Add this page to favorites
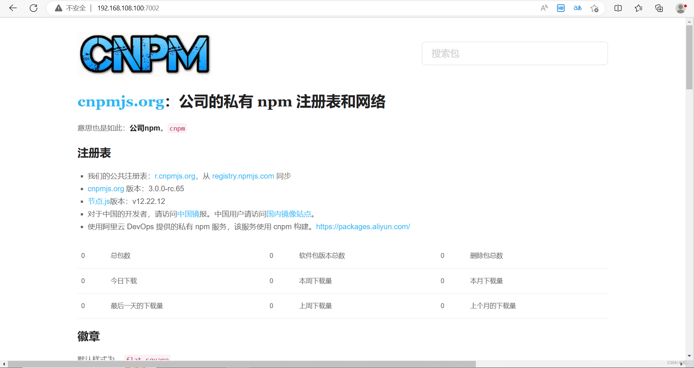Viewport: 694px width, 368px height. (x=594, y=8)
